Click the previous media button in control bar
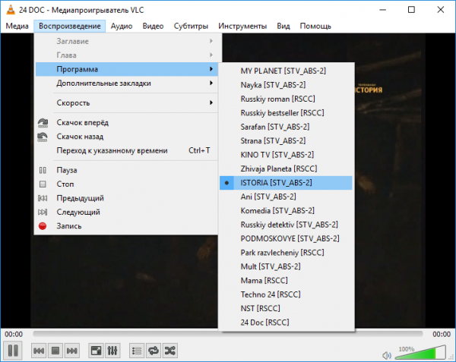This screenshot has width=456, height=362. tap(39, 351)
